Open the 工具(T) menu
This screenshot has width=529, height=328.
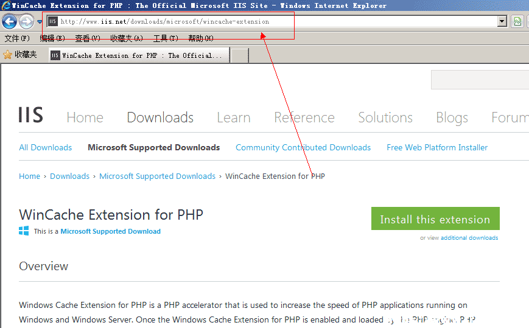pyautogui.click(x=166, y=38)
